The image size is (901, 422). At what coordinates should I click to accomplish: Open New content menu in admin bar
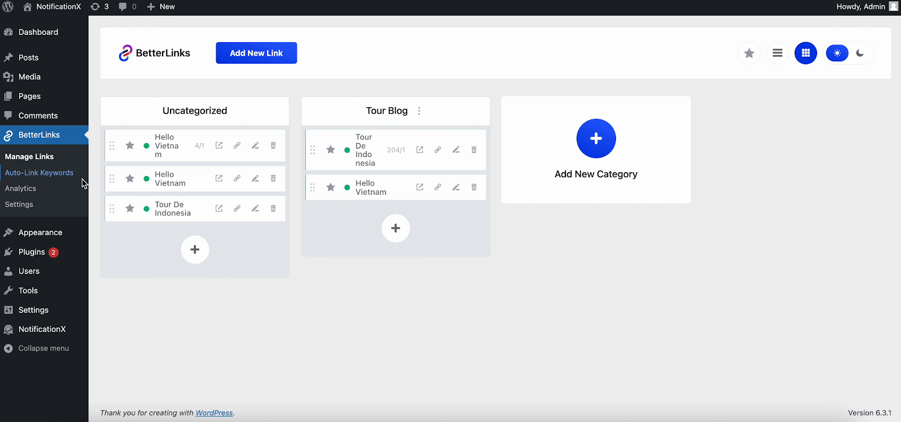pos(161,7)
